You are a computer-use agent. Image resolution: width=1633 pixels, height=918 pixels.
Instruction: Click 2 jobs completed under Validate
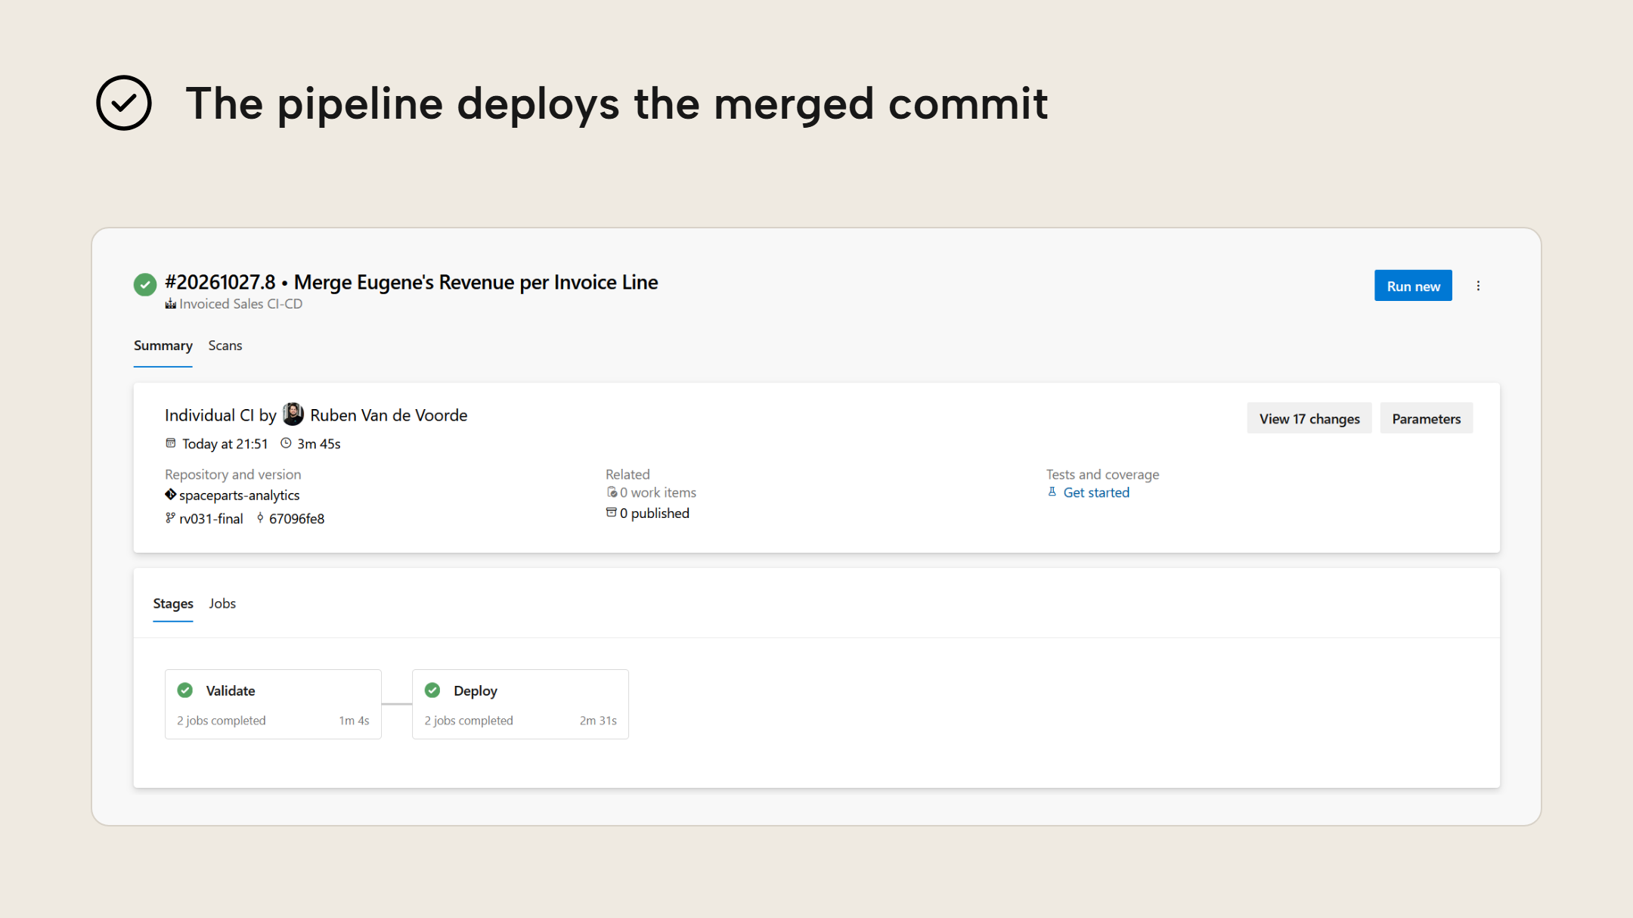[x=222, y=721]
